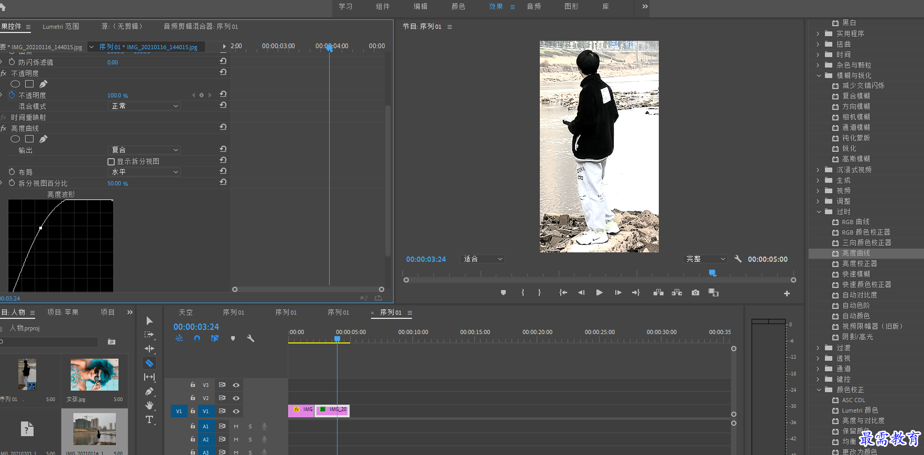This screenshot has width=924, height=455.
Task: Click the 女孩.jpg thumbnail in project bin
Action: 94,374
